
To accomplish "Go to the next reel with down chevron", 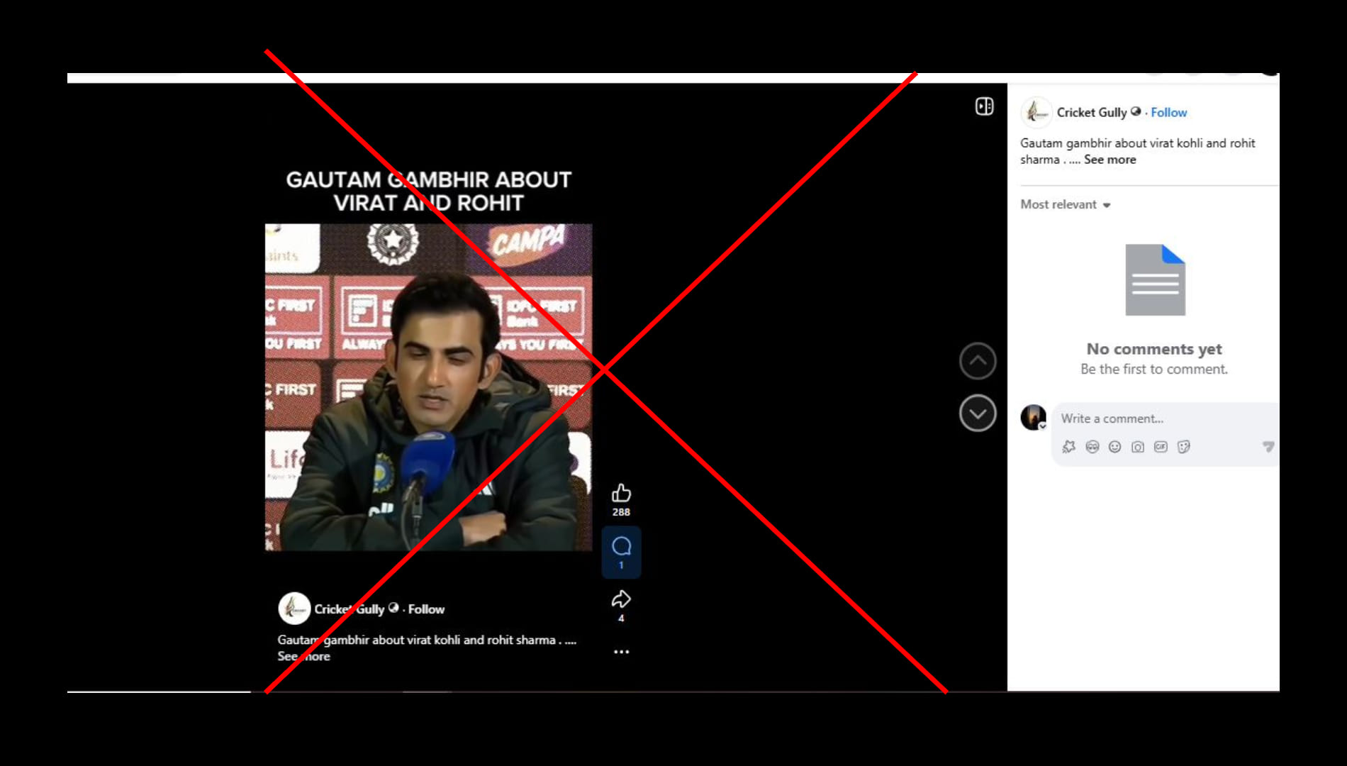I will point(978,413).
